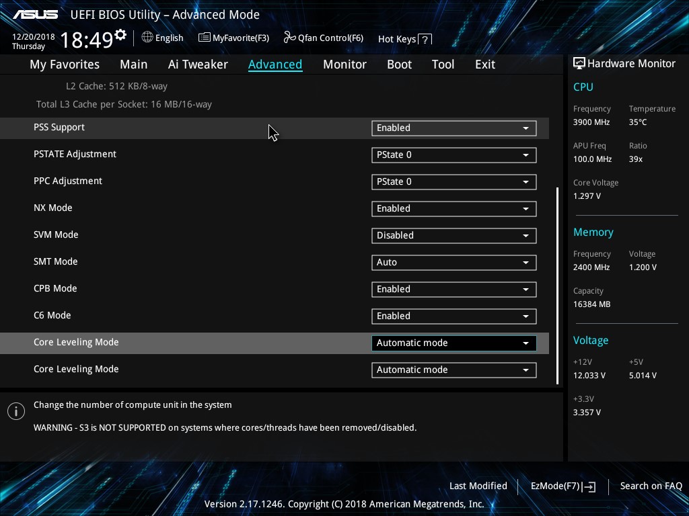Click the EzMode exit arrow icon
Screen dimensions: 689x516
point(589,486)
